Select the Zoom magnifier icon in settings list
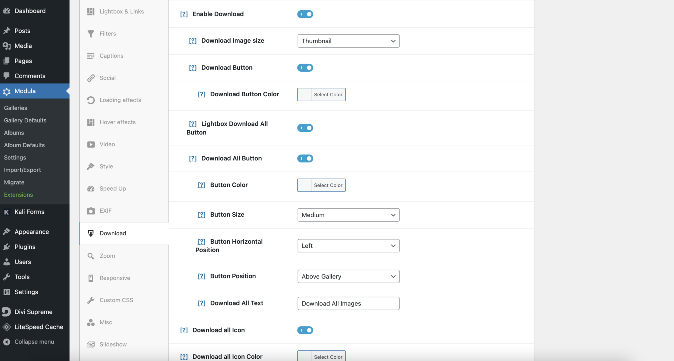Image resolution: width=674 pixels, height=361 pixels. pyautogui.click(x=91, y=255)
